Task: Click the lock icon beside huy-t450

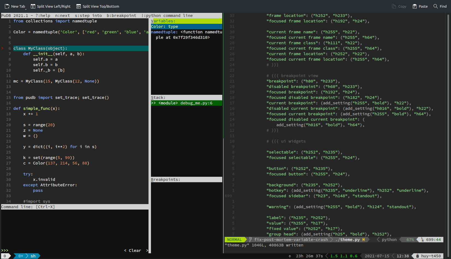Action: [417, 256]
